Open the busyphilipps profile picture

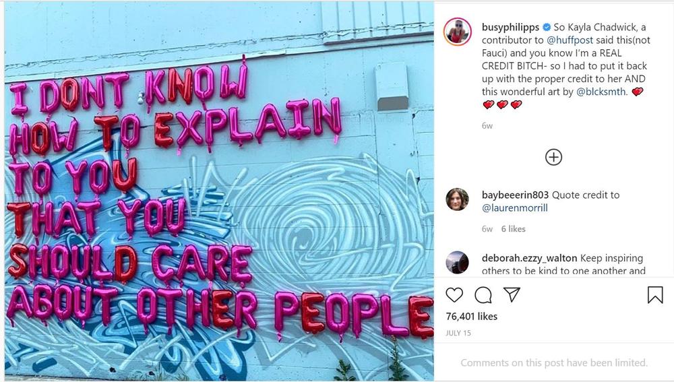point(458,32)
